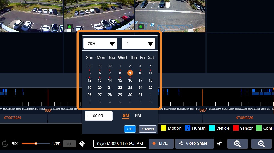Click the 09D day marker on timeline

pos(203,110)
